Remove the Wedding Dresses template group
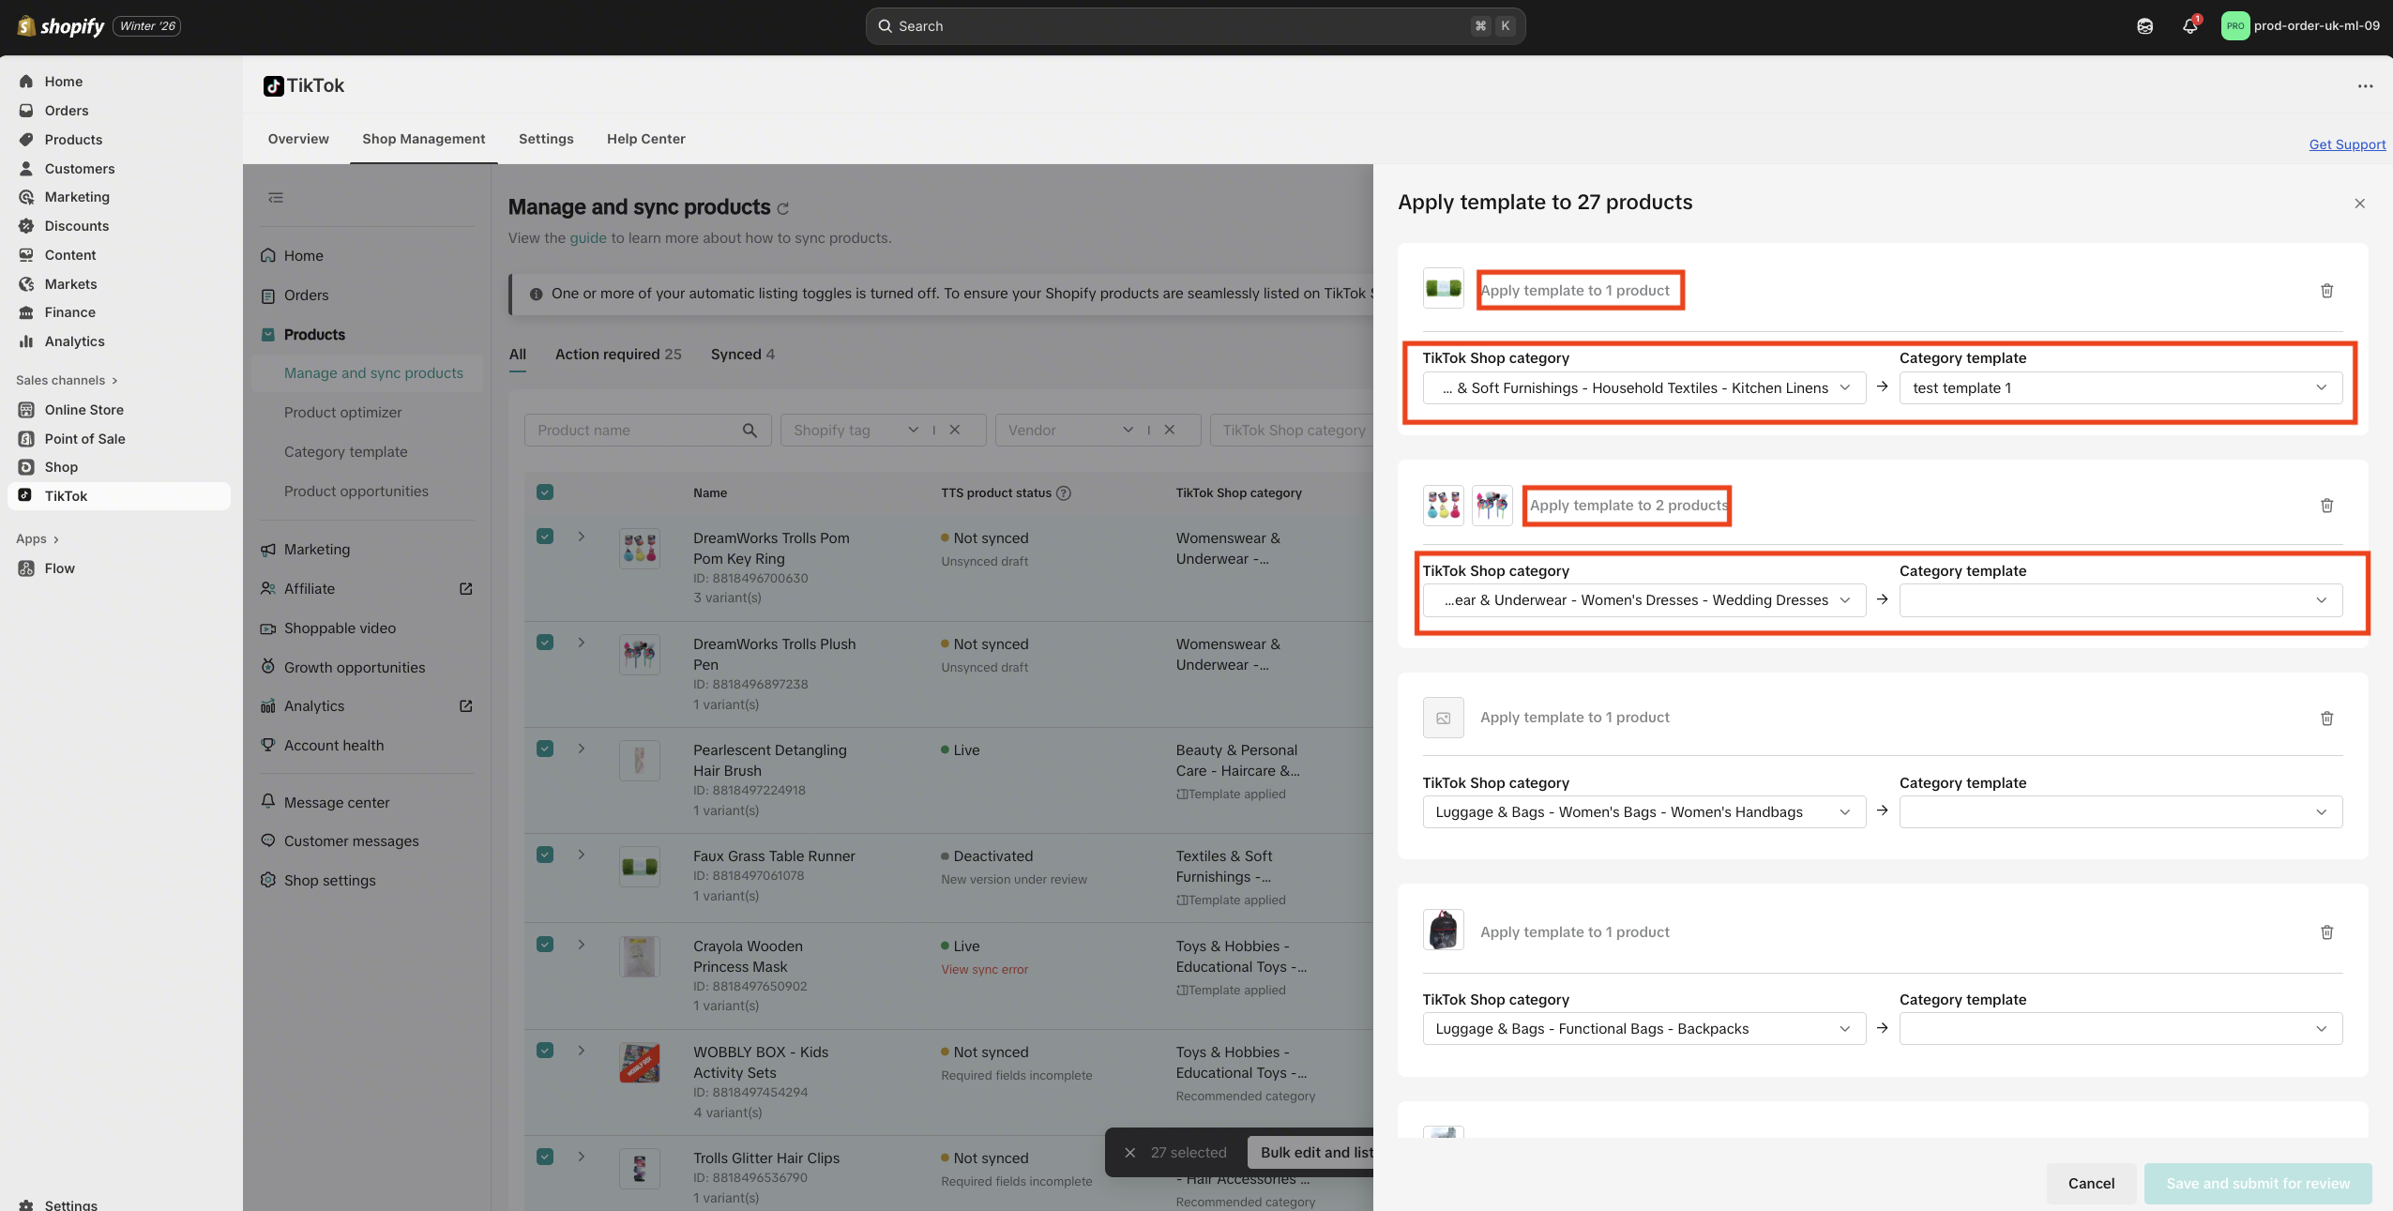 tap(2326, 506)
